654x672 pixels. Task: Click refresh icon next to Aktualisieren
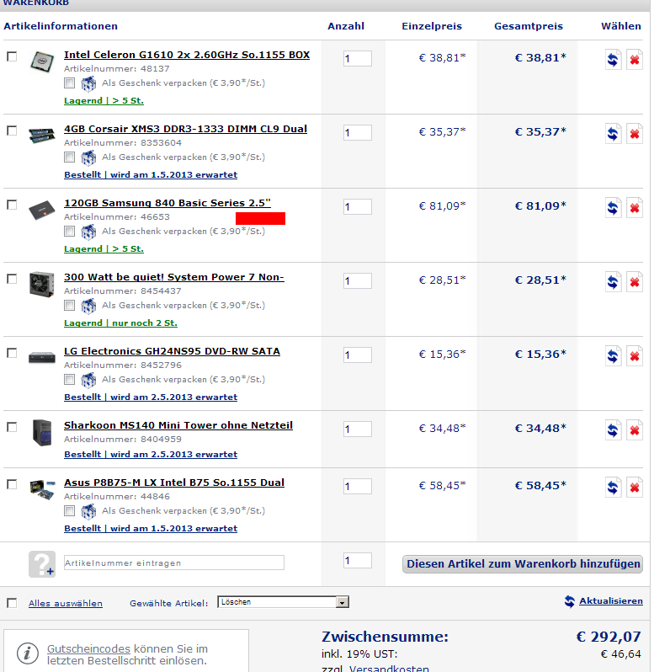tap(570, 601)
